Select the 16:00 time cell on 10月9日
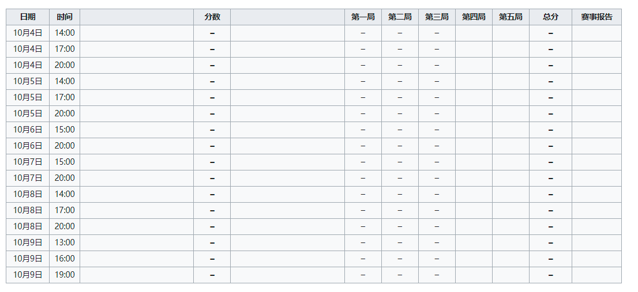 (65, 259)
